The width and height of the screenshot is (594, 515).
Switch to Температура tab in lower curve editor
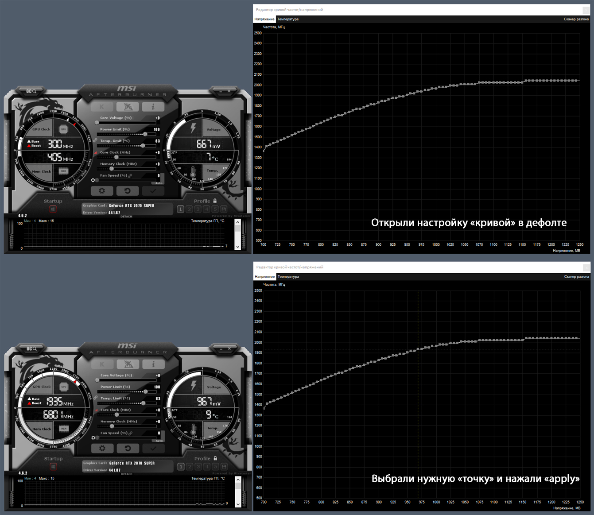(x=288, y=277)
